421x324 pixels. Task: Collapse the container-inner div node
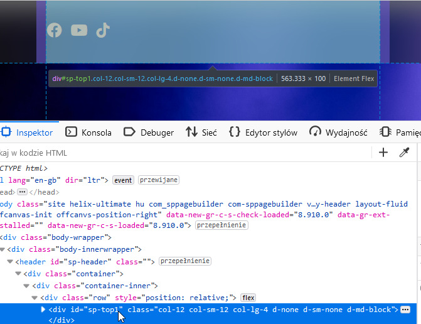[x=27, y=286]
